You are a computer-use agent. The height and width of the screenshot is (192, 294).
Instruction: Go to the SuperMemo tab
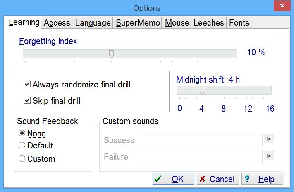pos(138,23)
